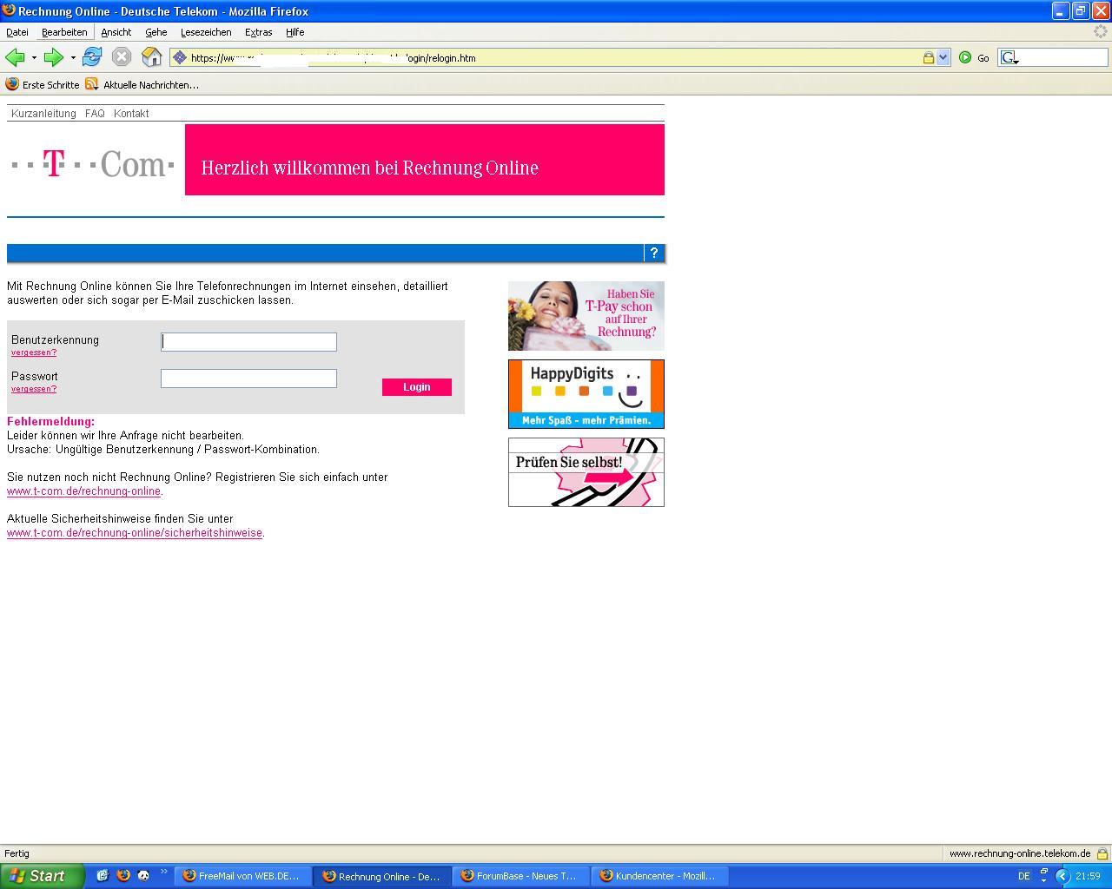Open the Bearbeiten menu
The height and width of the screenshot is (889, 1112).
pyautogui.click(x=64, y=32)
